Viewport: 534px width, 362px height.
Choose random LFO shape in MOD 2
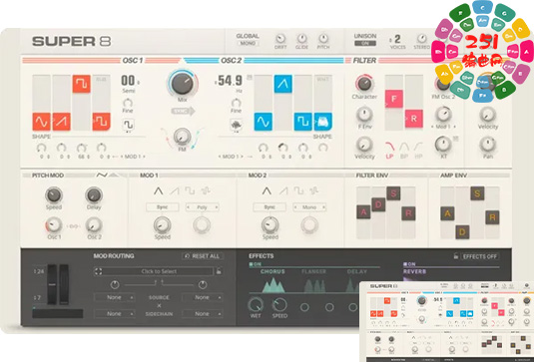313,190
